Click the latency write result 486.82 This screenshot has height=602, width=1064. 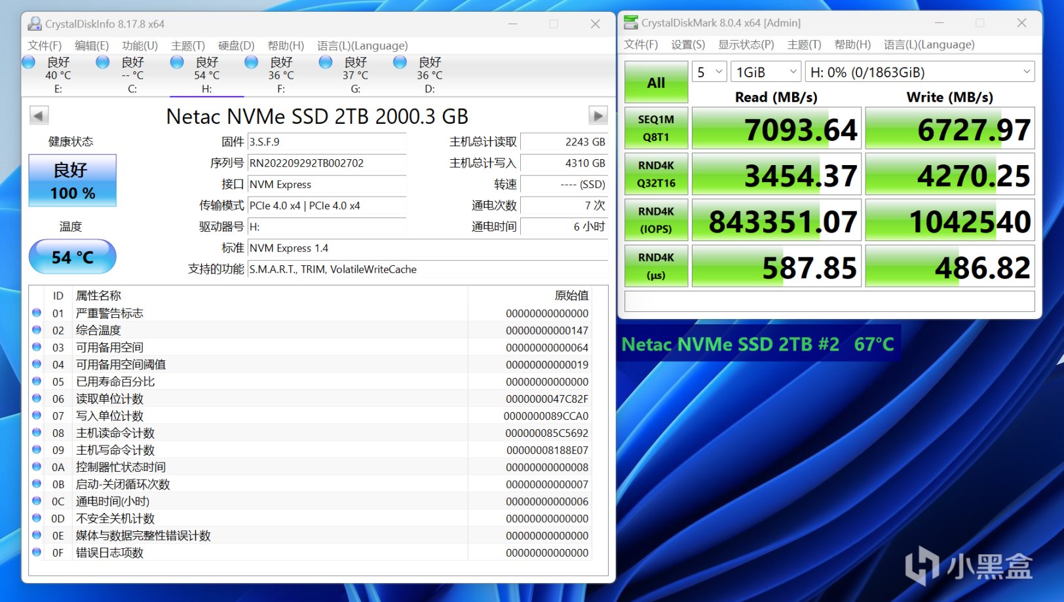(x=950, y=266)
